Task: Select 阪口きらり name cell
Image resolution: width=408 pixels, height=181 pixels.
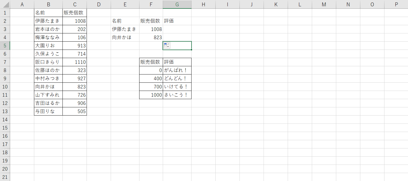Action: pos(48,62)
